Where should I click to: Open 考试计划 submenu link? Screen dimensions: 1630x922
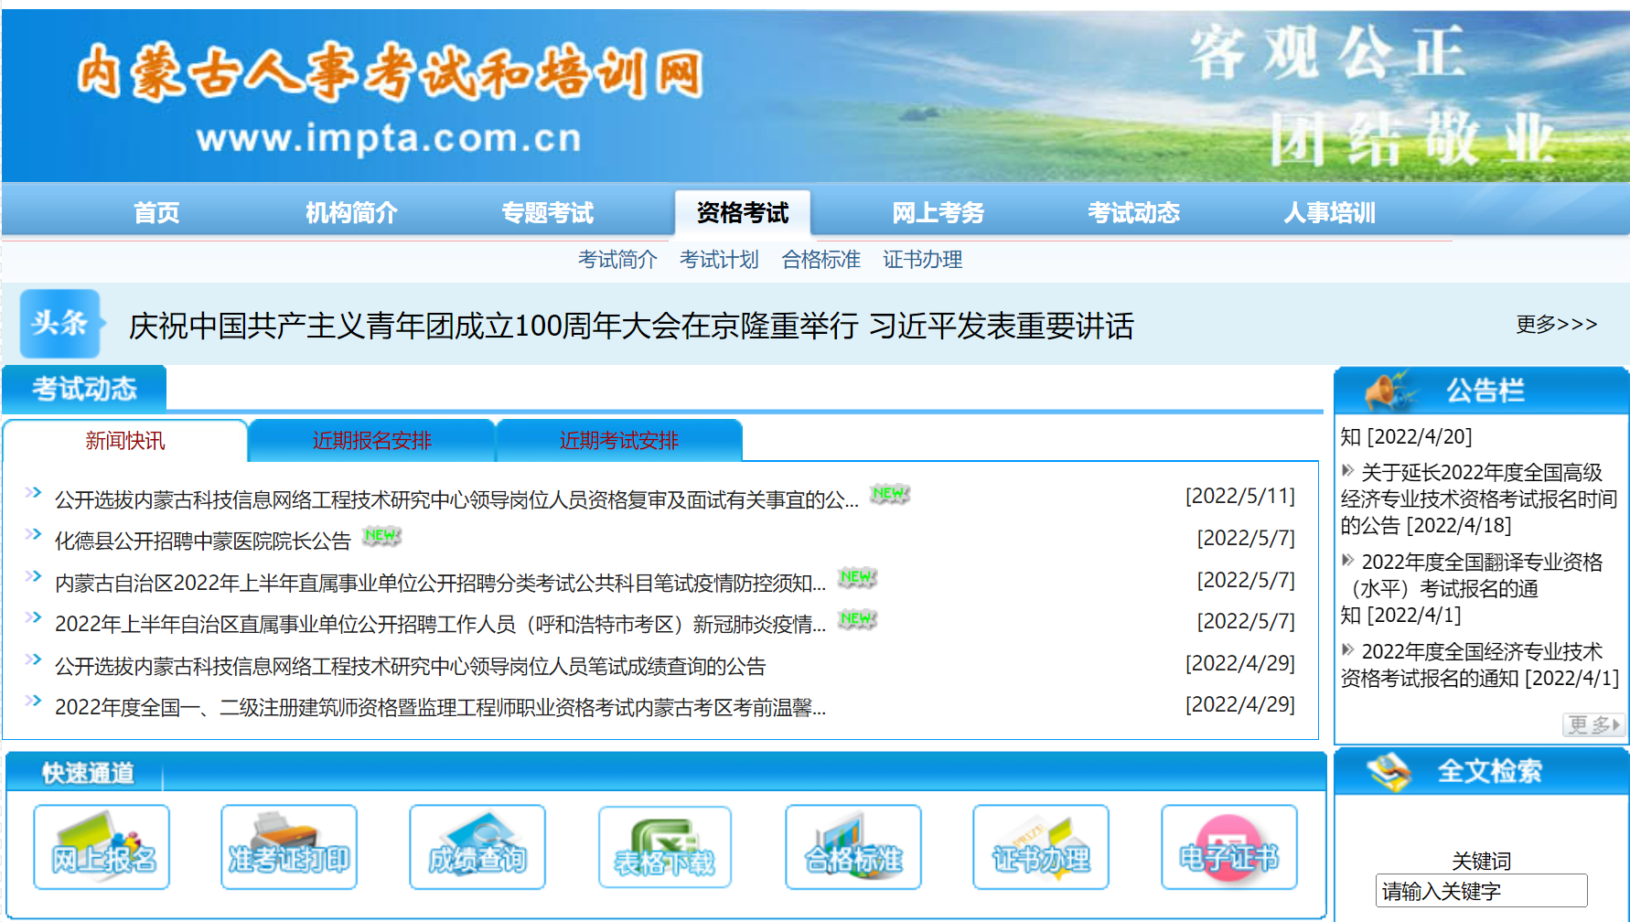[719, 260]
